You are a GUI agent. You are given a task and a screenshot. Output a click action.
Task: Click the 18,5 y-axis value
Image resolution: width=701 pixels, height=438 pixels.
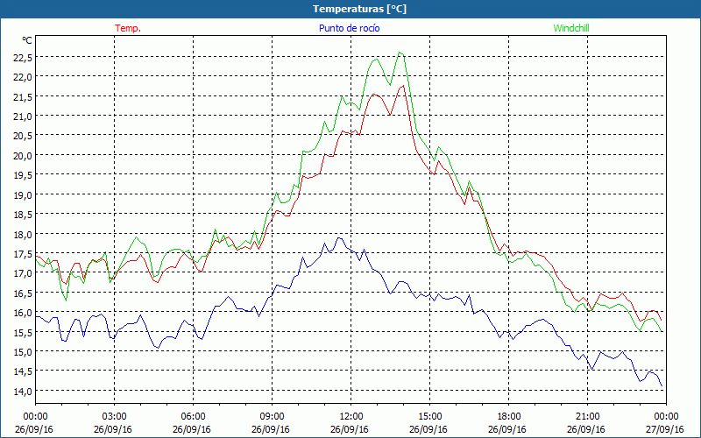pos(22,214)
